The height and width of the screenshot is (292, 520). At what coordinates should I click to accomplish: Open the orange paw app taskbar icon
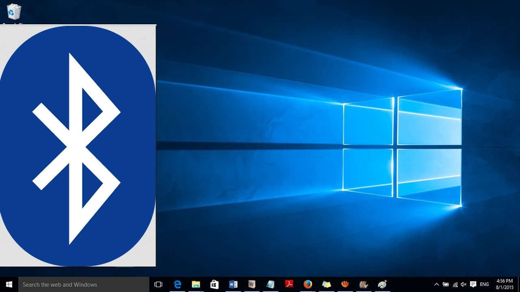click(x=345, y=284)
